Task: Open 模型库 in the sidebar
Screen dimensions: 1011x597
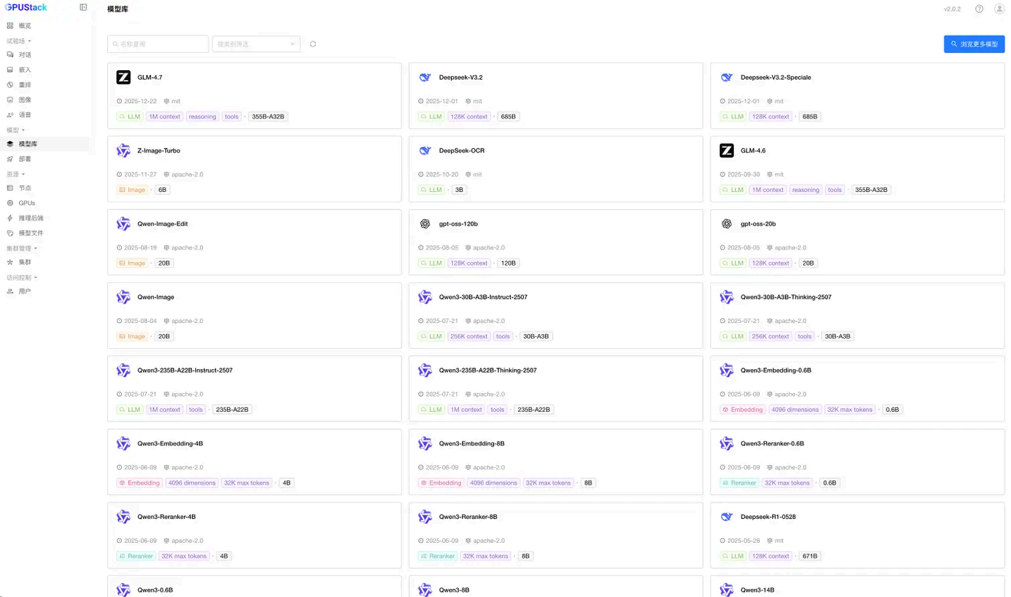Action: tap(45, 144)
